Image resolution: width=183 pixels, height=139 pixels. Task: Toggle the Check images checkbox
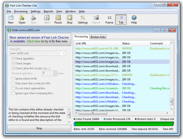pyautogui.click(x=13, y=63)
